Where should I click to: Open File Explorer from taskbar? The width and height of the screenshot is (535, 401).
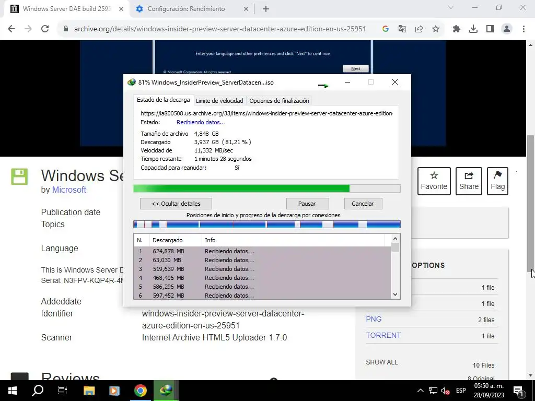89,391
